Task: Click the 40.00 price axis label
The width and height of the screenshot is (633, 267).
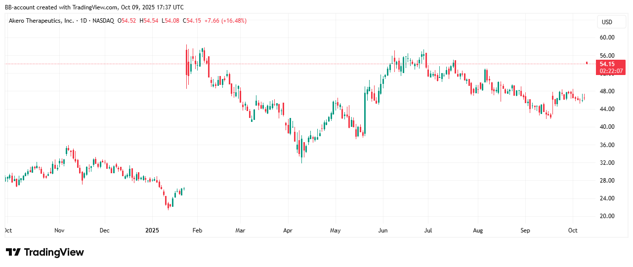Action: click(x=606, y=127)
